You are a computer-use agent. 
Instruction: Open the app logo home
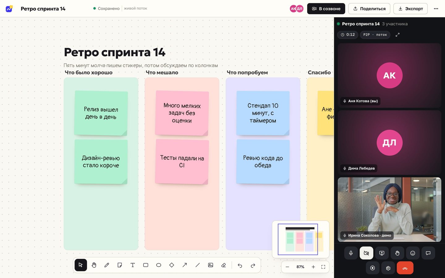[9, 9]
